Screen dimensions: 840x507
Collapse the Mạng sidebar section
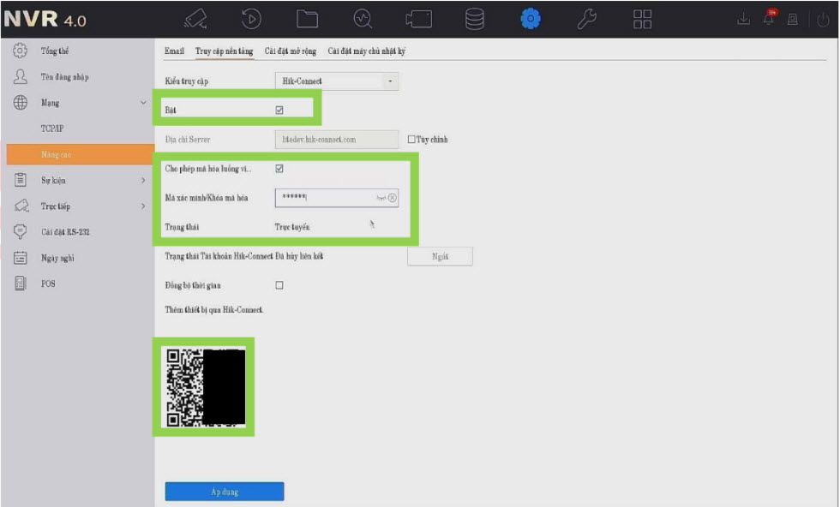click(143, 103)
